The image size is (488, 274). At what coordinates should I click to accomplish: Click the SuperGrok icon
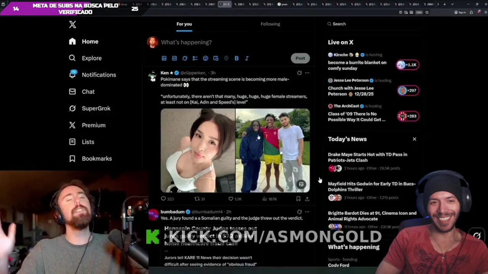[x=72, y=108]
